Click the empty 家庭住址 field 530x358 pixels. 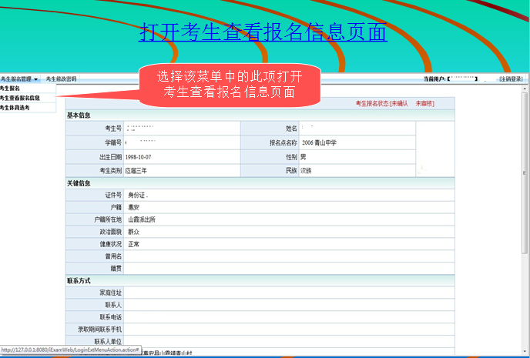285,293
